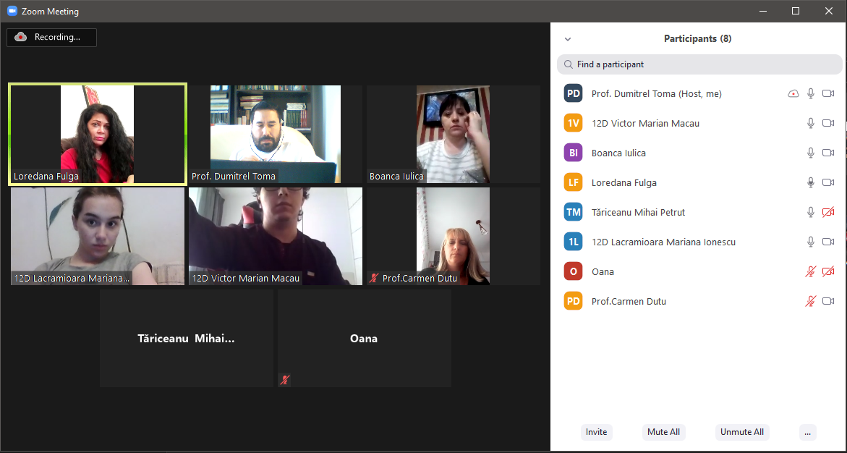The width and height of the screenshot is (847, 453).
Task: Select Boanca Iulica's video tile
Action: click(454, 134)
